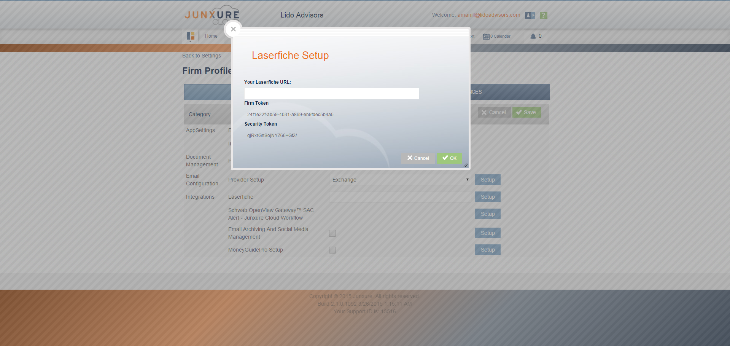Select the AppSettings category
This screenshot has height=346, width=730.
click(200, 130)
